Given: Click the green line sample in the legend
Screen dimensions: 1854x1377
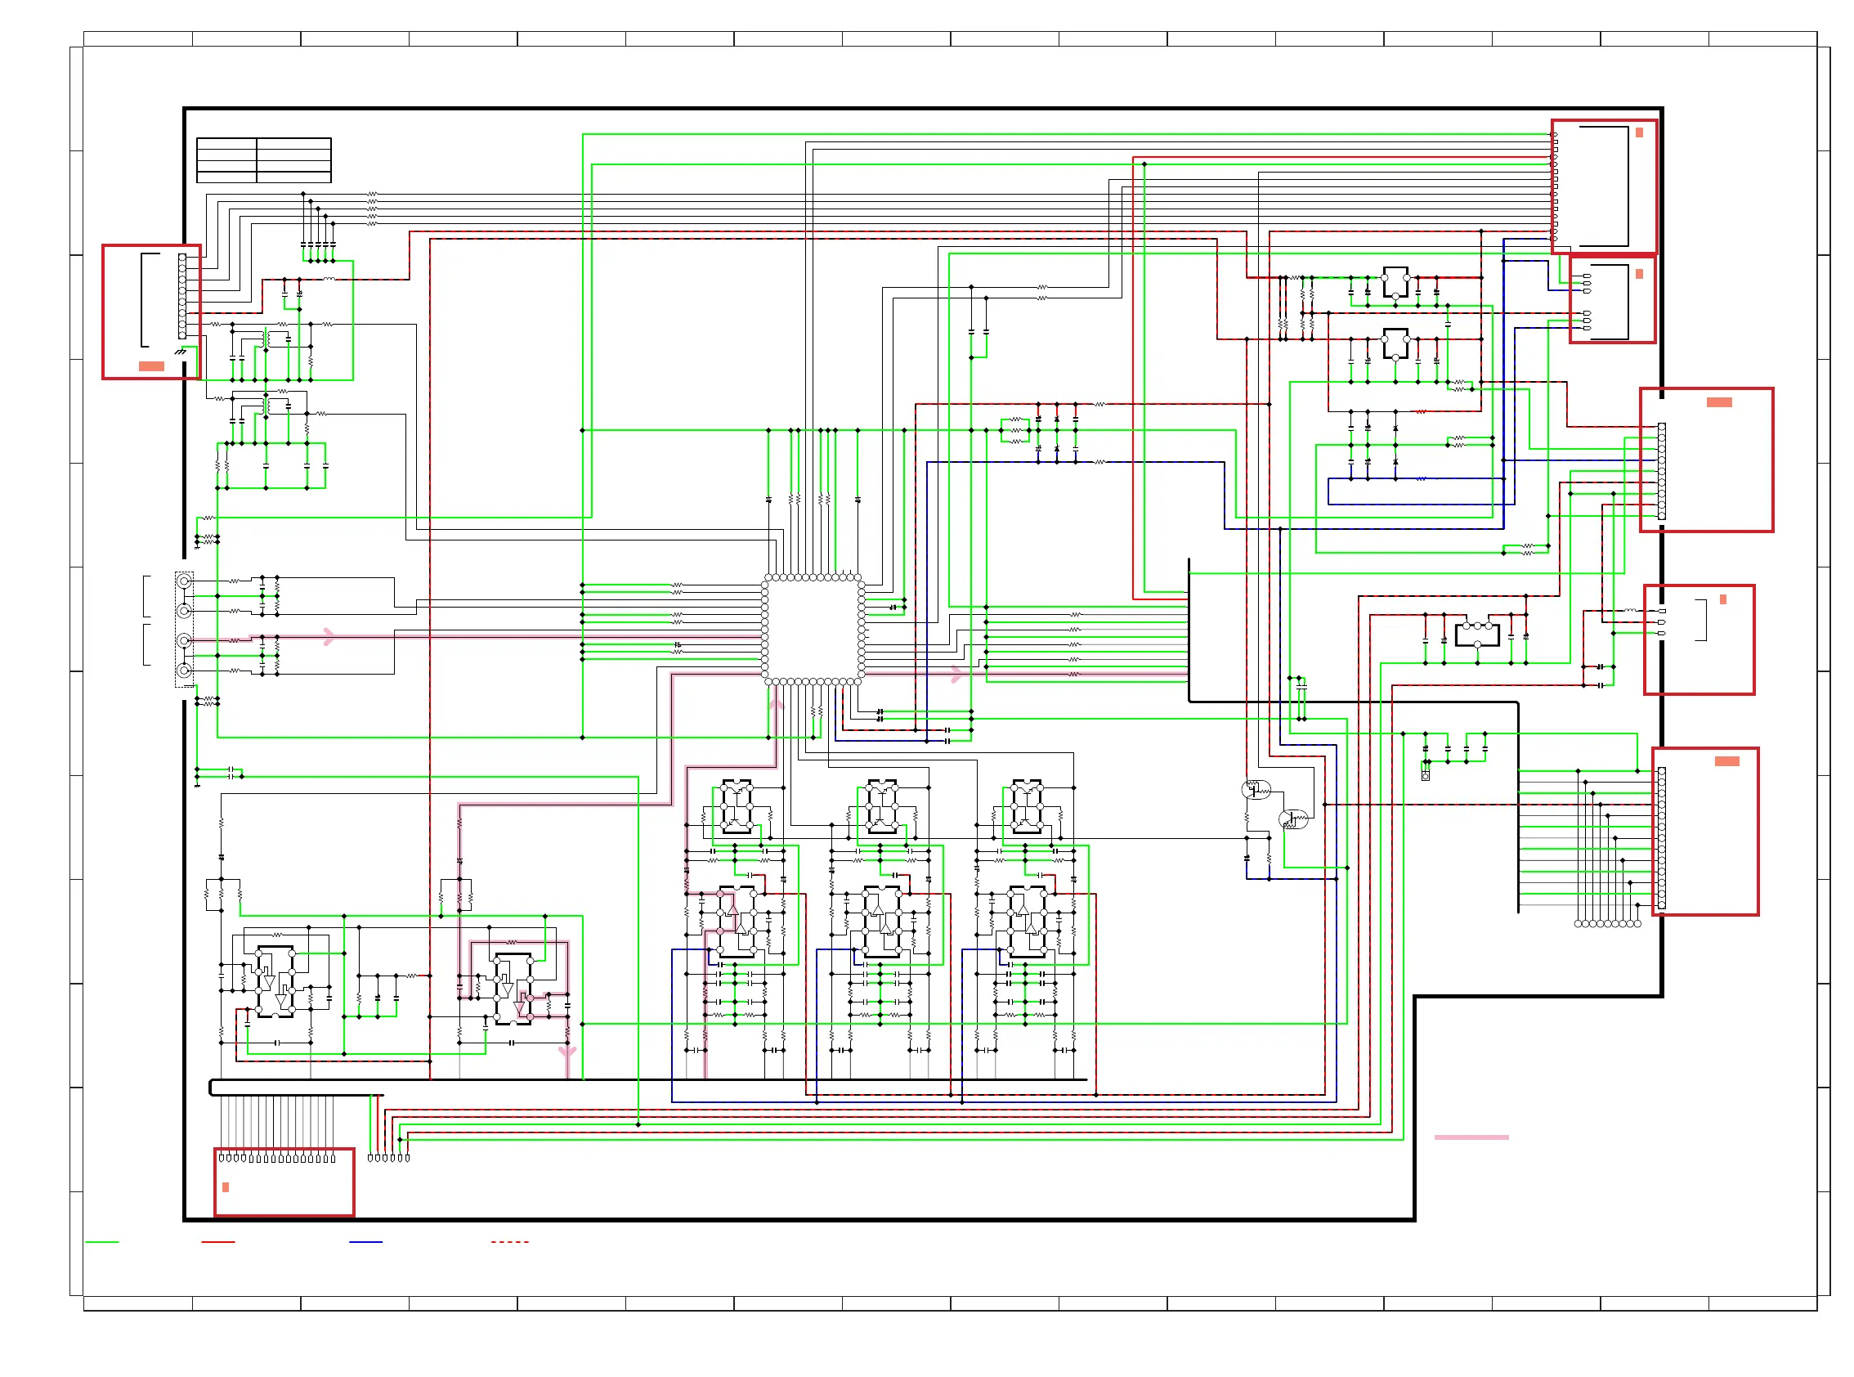Looking at the screenshot, I should 101,1242.
